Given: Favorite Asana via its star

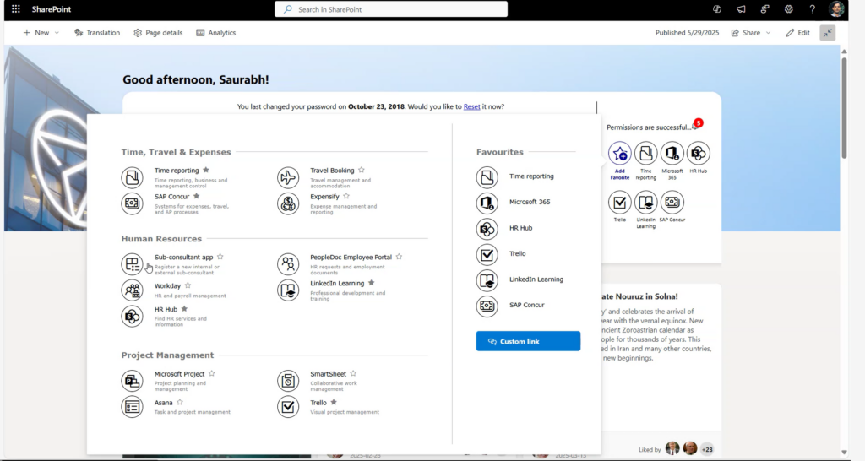Looking at the screenshot, I should point(180,402).
